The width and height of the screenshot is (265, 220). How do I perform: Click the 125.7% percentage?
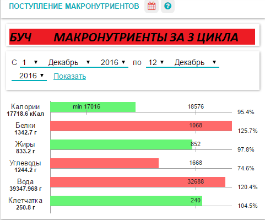247,131
